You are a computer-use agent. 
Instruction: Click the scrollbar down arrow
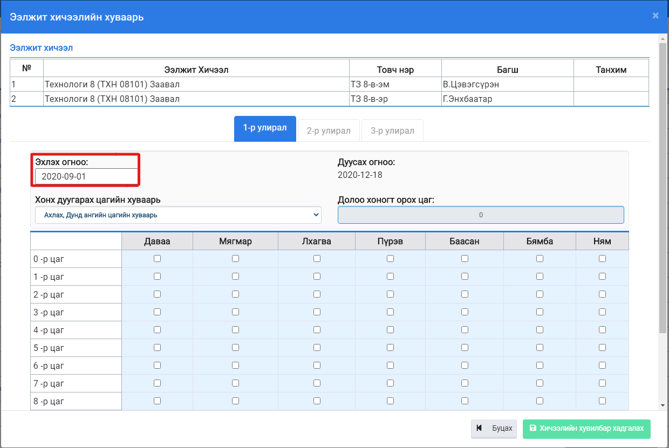pyautogui.click(x=663, y=405)
